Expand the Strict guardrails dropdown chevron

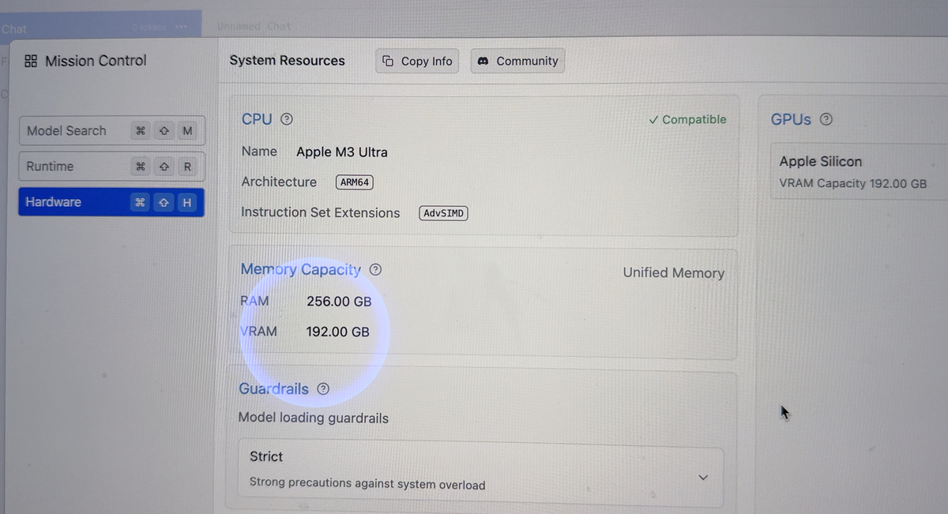704,477
